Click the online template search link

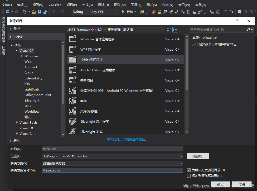point(127,139)
